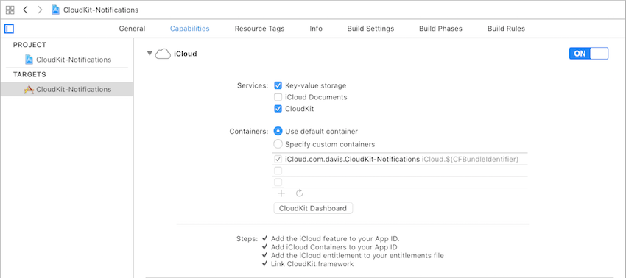Click iCloud.$(CFBundleIdentifier) placeholder text

[x=471, y=159]
